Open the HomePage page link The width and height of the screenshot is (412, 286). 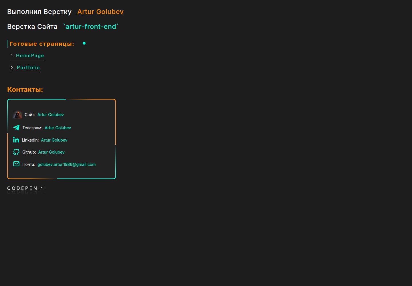pos(30,55)
